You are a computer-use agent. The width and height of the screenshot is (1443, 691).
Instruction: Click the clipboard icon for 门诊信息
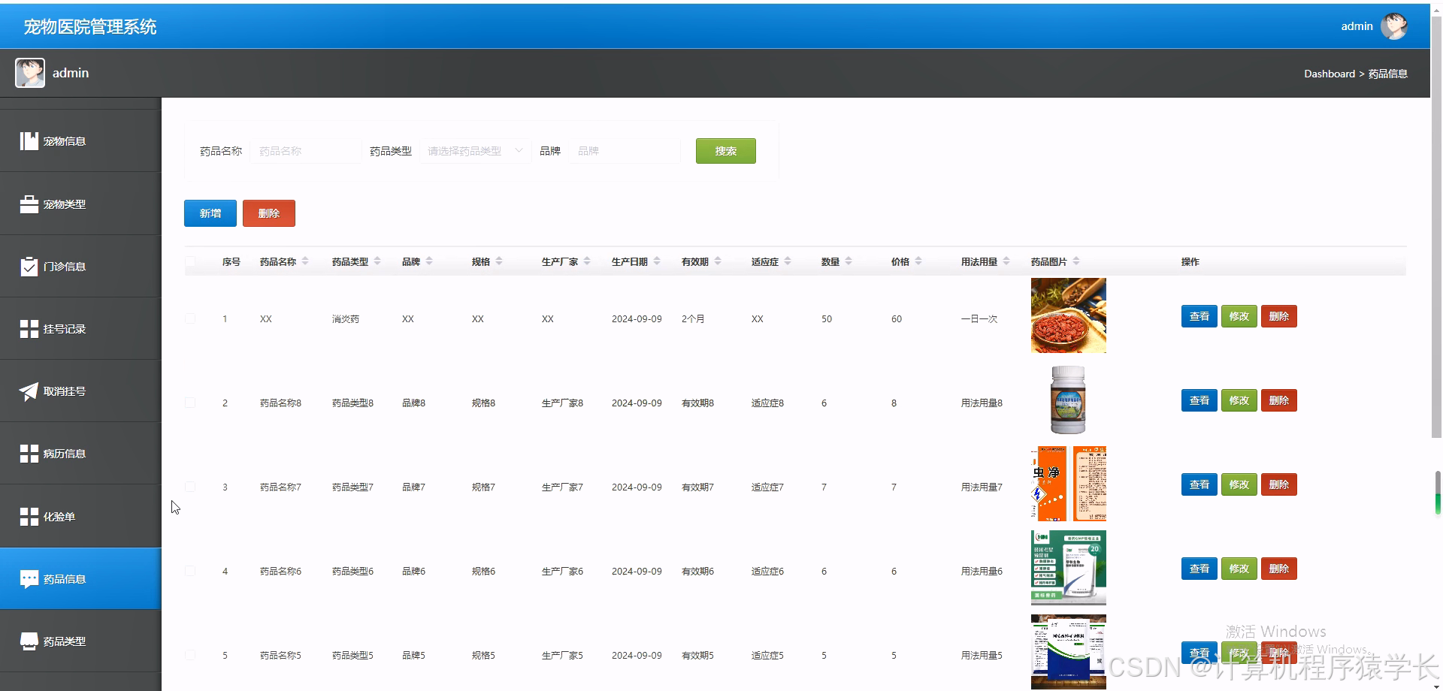[29, 266]
